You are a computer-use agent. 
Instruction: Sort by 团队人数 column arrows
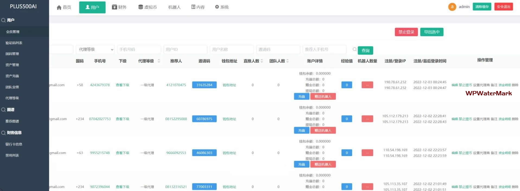click(288, 61)
